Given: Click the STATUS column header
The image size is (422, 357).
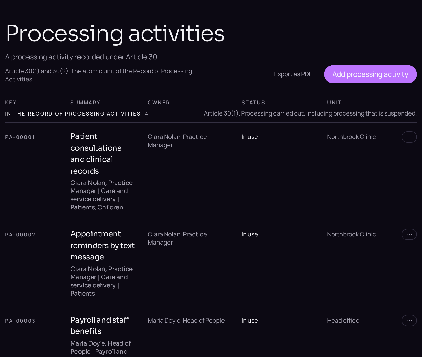Looking at the screenshot, I should click(x=253, y=103).
